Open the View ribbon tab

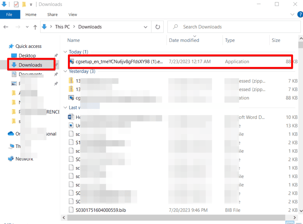pos(73,15)
